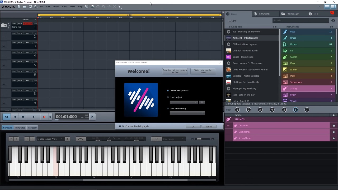The height and width of the screenshot is (190, 338).
Task: Open the Vita Piano Pro instrument dropdown
Action: [50, 139]
